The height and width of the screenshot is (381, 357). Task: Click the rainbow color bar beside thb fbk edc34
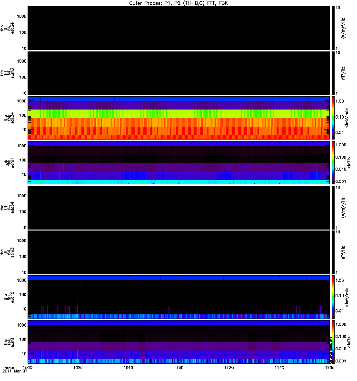(333, 118)
